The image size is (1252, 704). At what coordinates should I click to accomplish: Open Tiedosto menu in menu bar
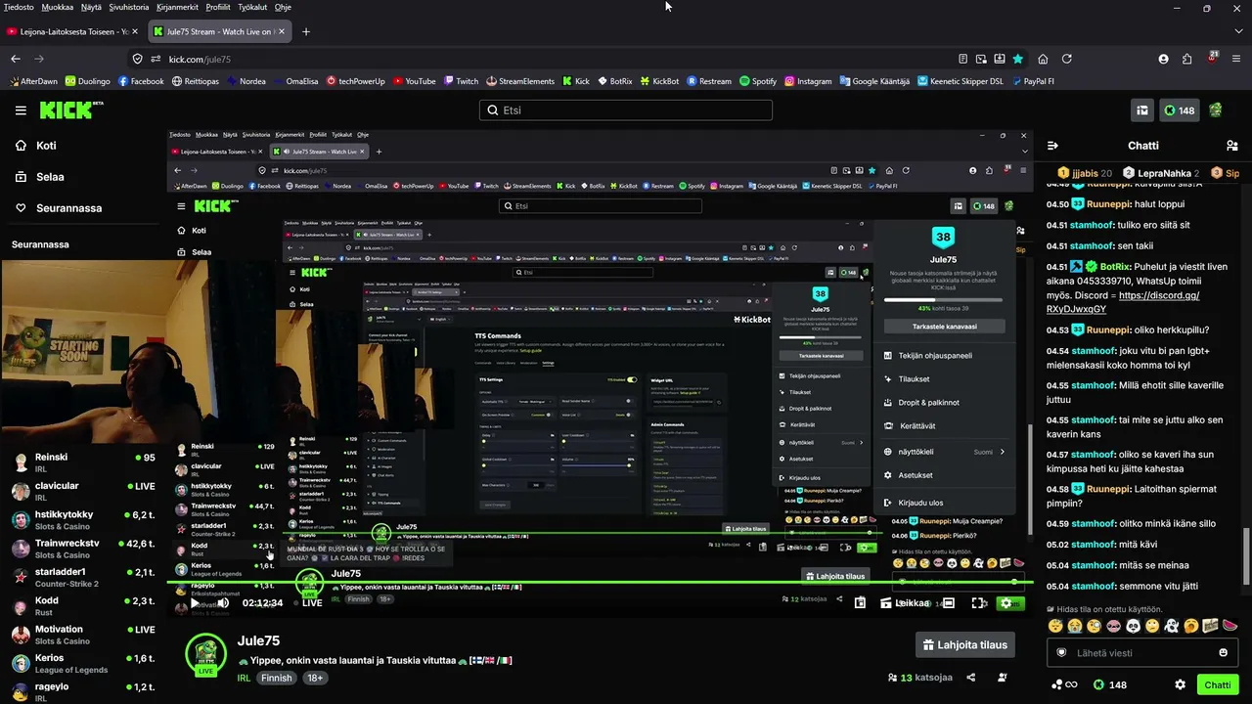coord(19,7)
